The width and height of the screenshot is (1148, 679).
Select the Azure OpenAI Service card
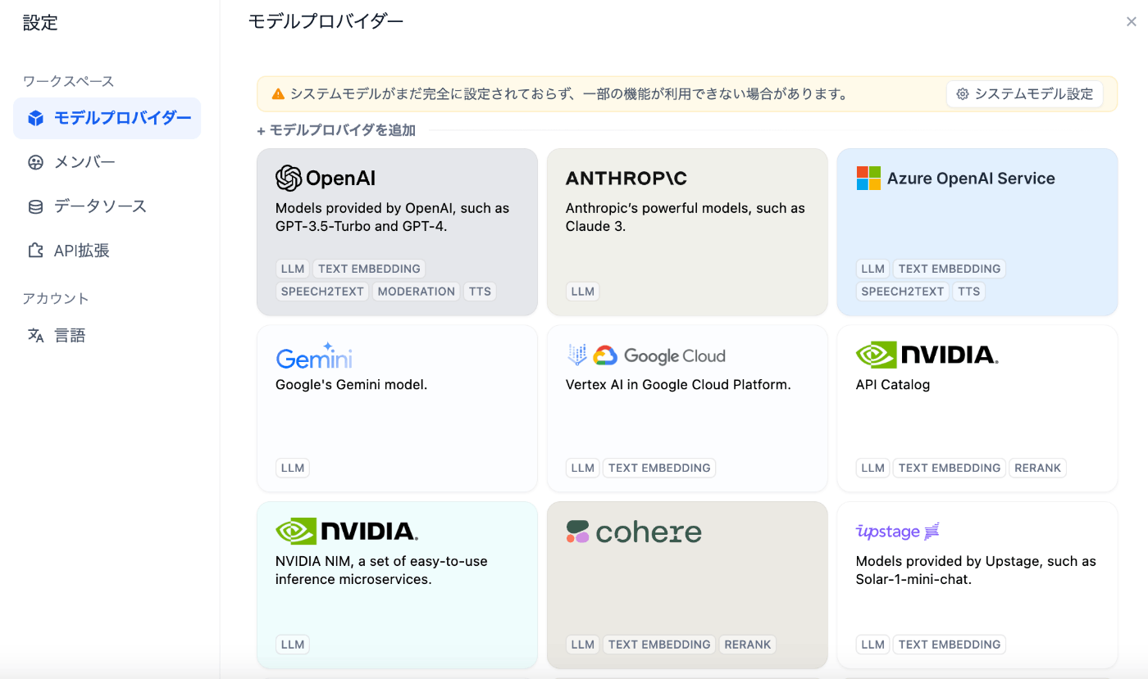[x=977, y=232]
